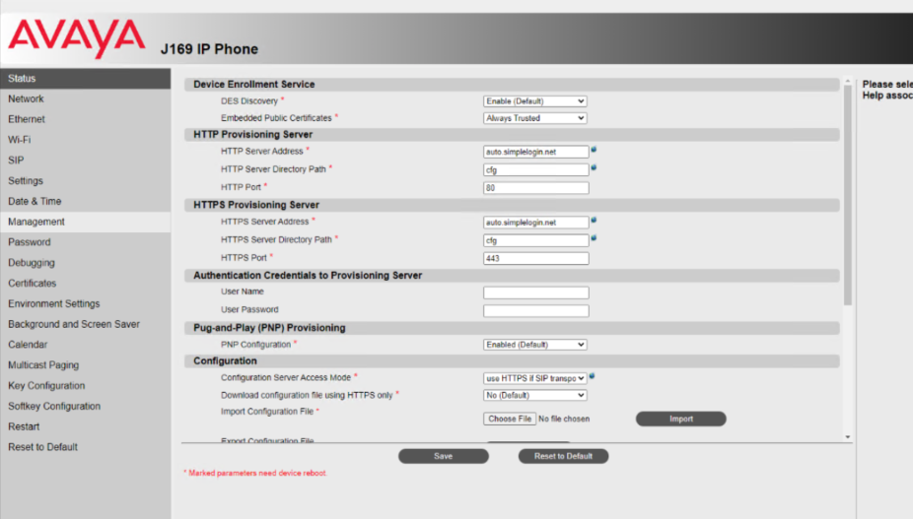The height and width of the screenshot is (519, 913).
Task: Click the HTTP Port field
Action: [535, 188]
